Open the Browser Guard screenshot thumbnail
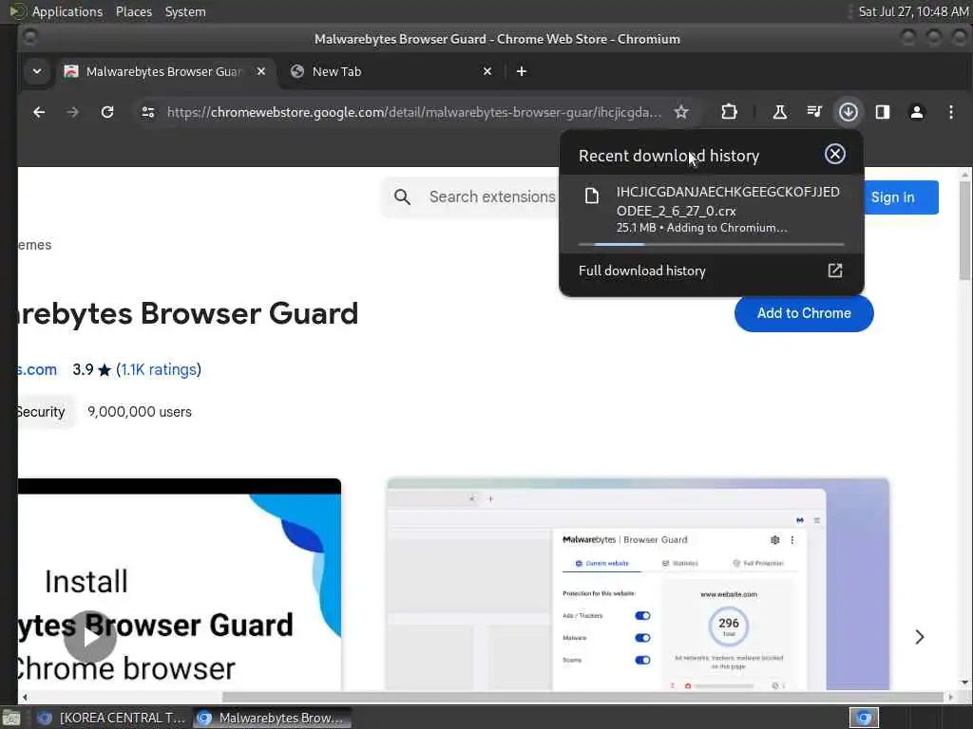973x729 pixels. coord(638,584)
